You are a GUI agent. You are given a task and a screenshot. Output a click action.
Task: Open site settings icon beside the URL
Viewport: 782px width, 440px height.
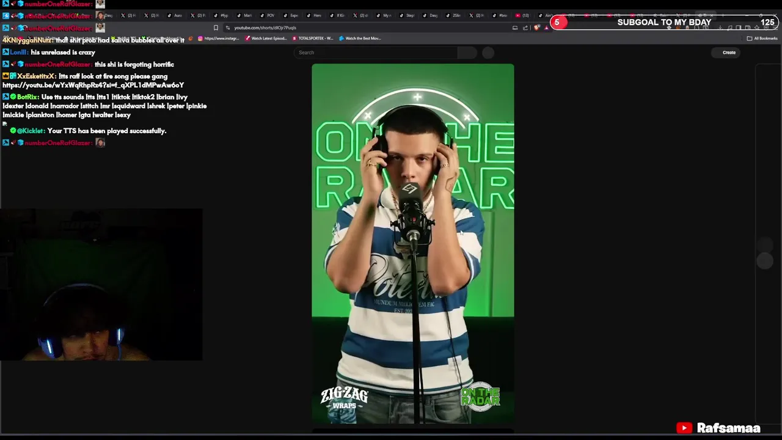[x=228, y=28]
